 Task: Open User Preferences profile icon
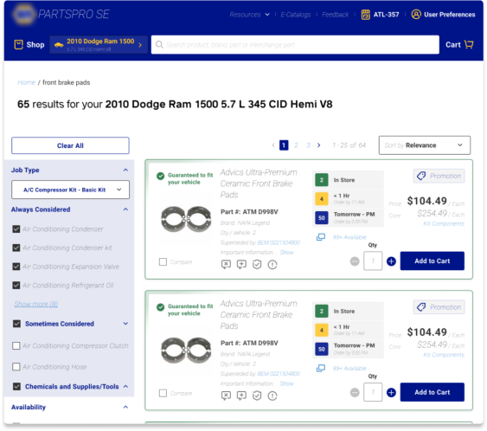coord(415,15)
